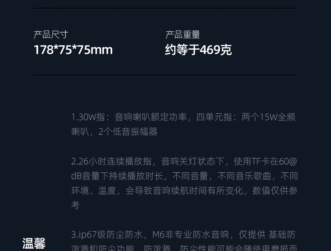Click the line starting with 环境、温度

point(184,190)
